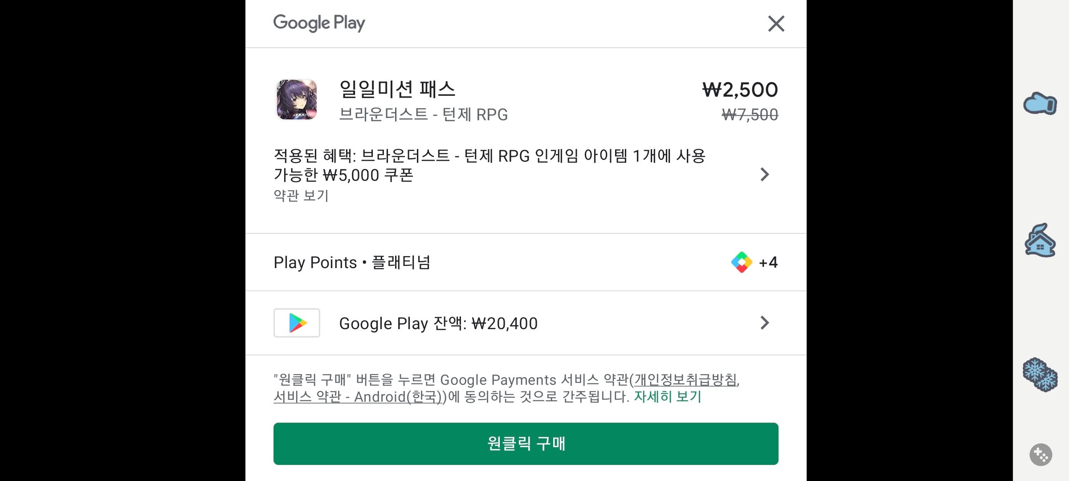Select the 일일미션 패스 item title

pos(396,89)
